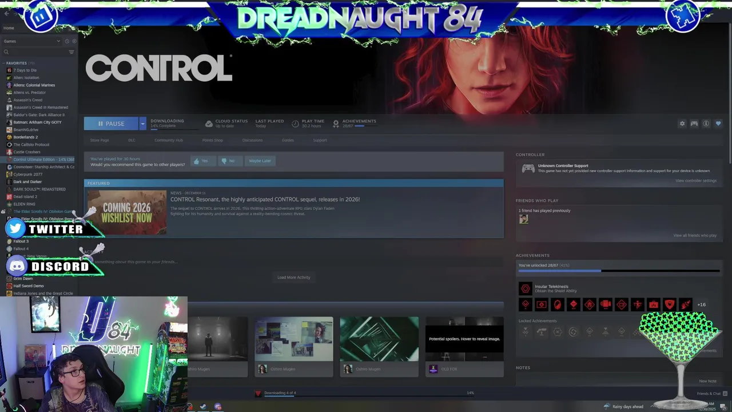Open the DLC tab
The width and height of the screenshot is (732, 412).
click(132, 140)
